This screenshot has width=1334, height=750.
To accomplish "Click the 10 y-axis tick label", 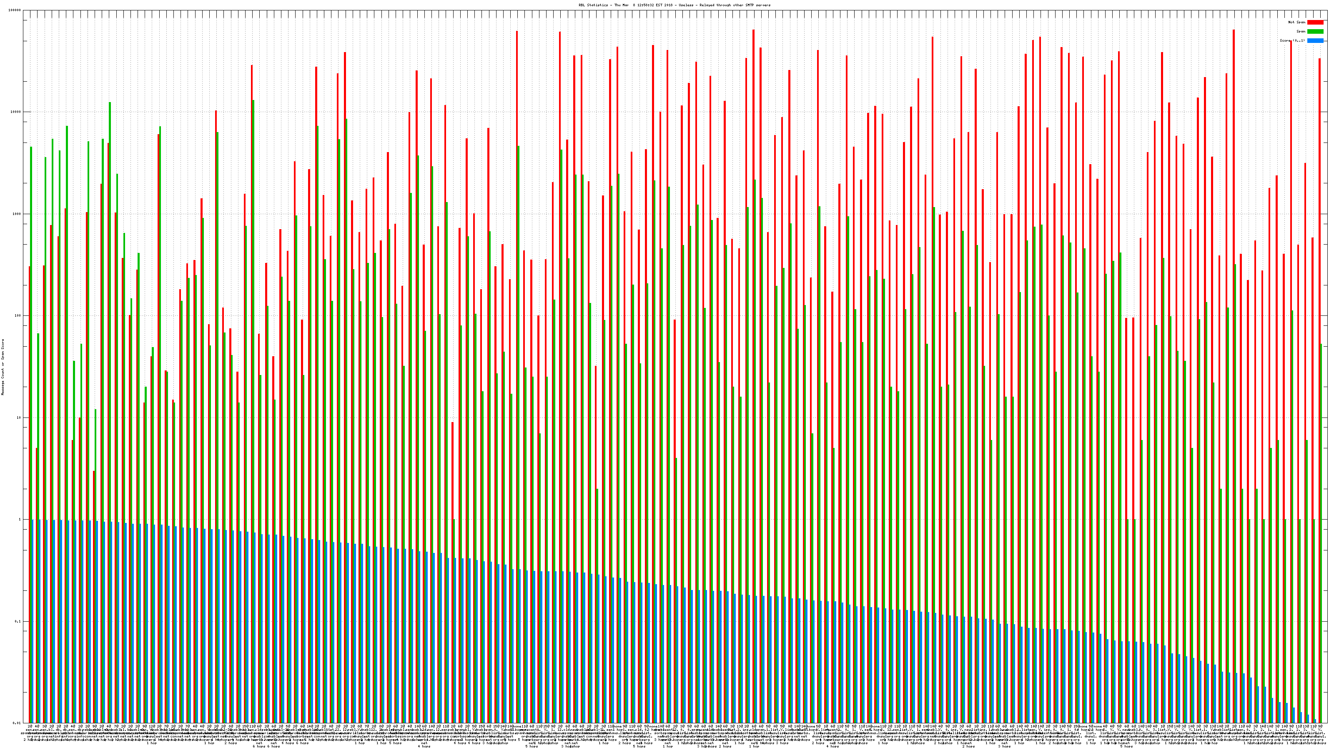I will [x=19, y=417].
